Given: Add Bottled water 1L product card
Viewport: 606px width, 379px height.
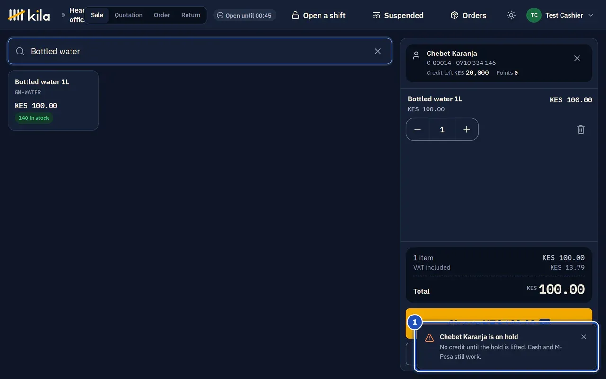Looking at the screenshot, I should pyautogui.click(x=53, y=100).
